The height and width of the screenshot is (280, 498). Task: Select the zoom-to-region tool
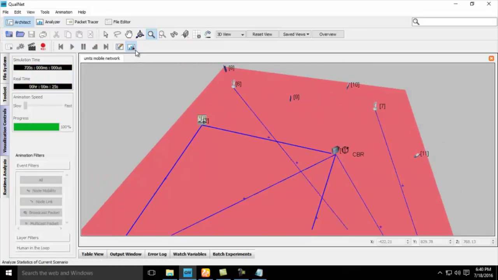[162, 34]
